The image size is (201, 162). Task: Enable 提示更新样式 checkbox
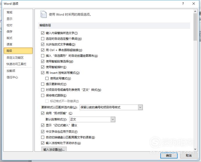(43, 84)
